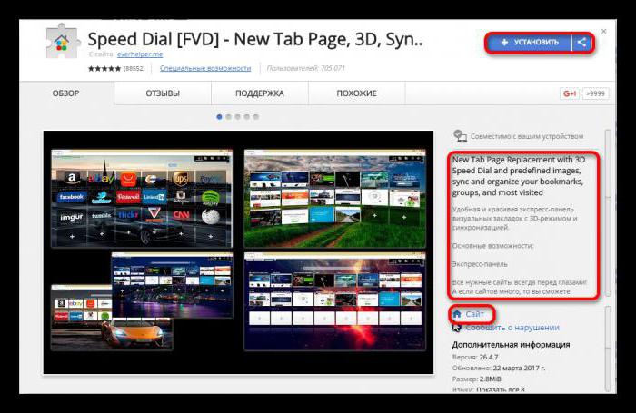Click the English New Tab Page Replacement description

519,176
